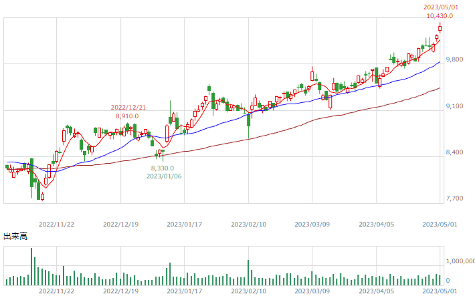The image size is (475, 298).
Task: Click the 9,100 price axis label
Action: 454,106
